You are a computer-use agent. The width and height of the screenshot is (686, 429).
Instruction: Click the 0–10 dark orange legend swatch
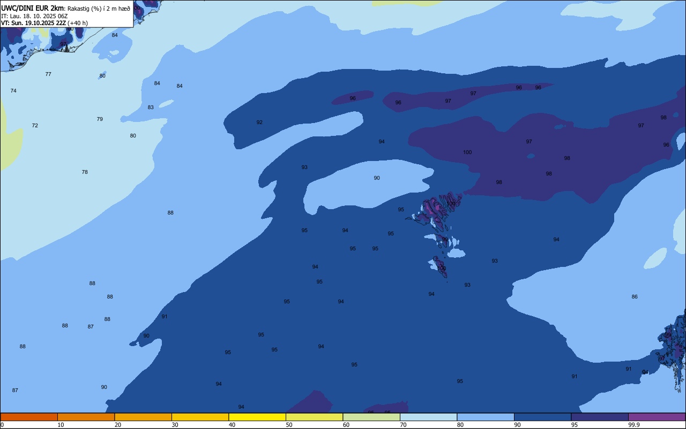(29, 417)
